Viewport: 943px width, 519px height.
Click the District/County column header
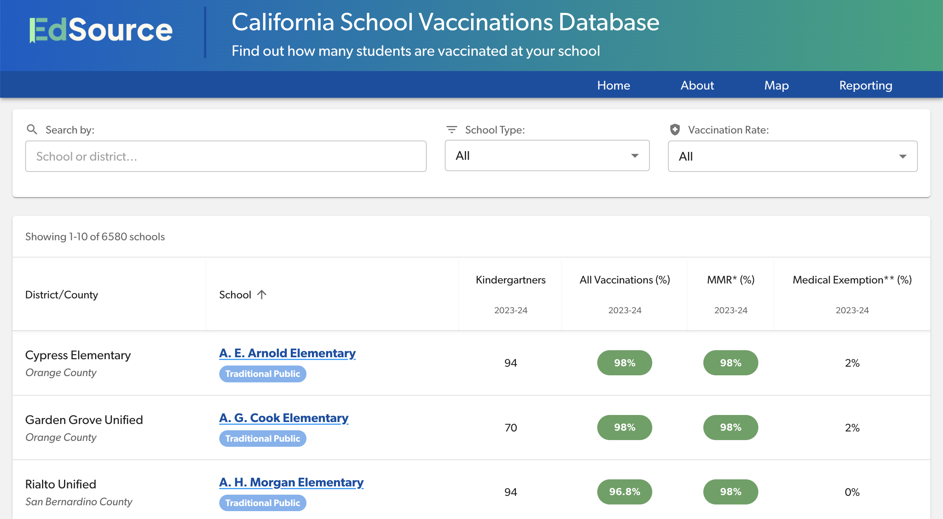point(61,294)
